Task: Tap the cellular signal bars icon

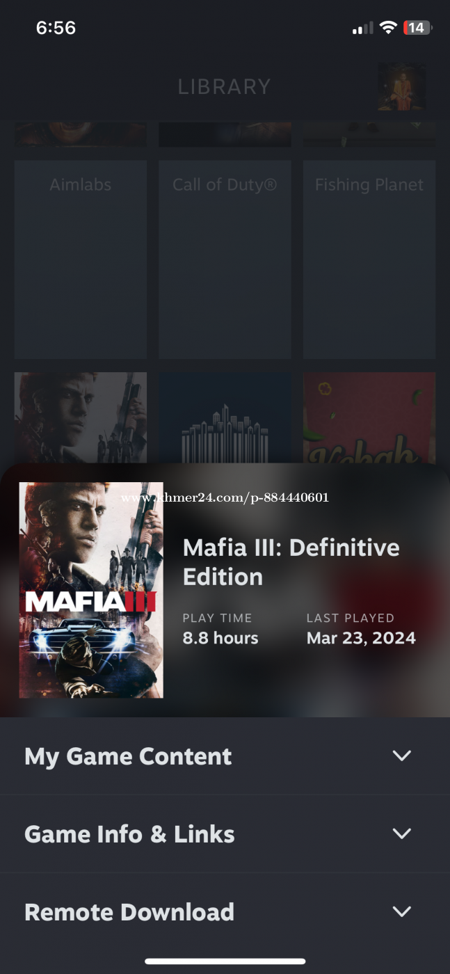Action: [x=362, y=29]
